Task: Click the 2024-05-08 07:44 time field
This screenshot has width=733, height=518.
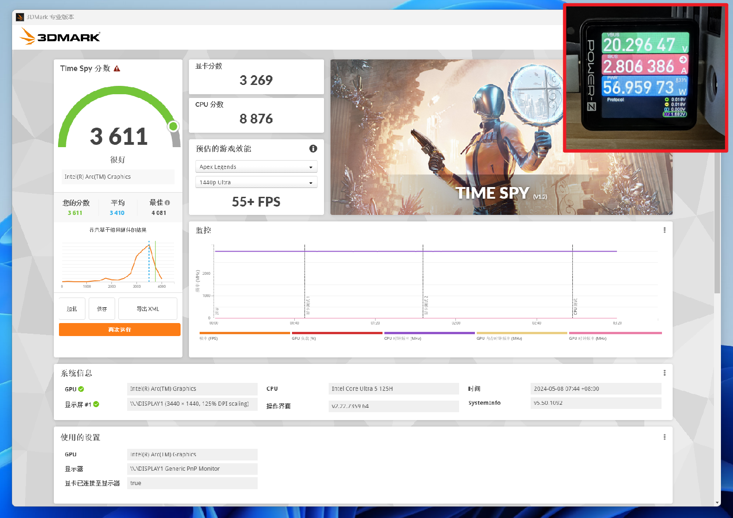Action: coord(596,389)
